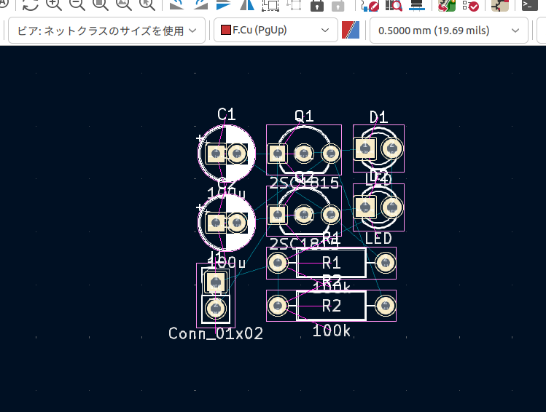Viewport: 546px width, 412px height.
Task: Run the Design Rules Checker
Action: [469, 5]
